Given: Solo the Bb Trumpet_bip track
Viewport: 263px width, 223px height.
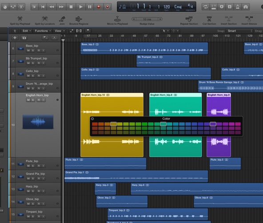Looking at the screenshot, I should click(x=33, y=63).
